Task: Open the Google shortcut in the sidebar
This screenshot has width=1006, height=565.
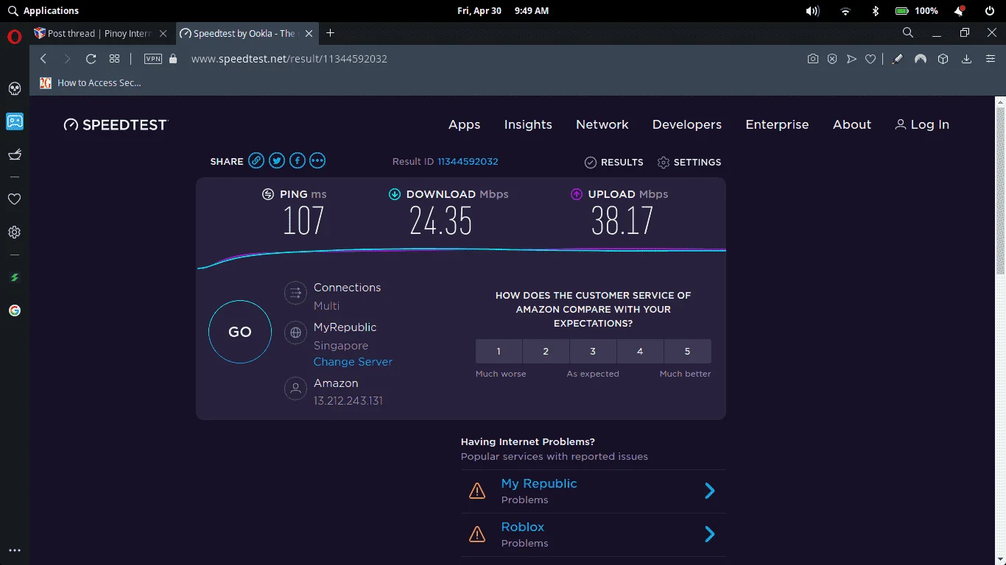Action: point(14,310)
